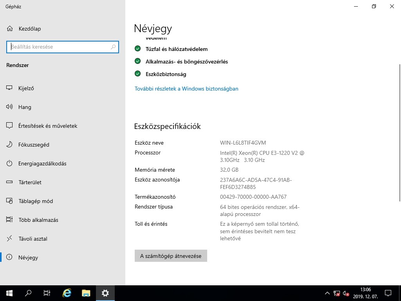Restore down the Gépház window

pyautogui.click(x=374, y=6)
